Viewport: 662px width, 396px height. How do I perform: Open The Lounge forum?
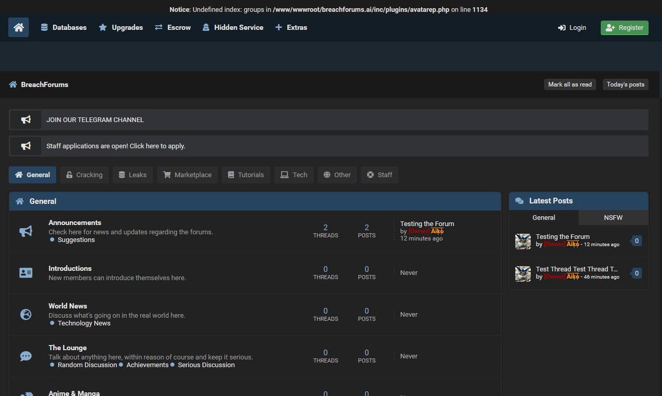tap(67, 348)
